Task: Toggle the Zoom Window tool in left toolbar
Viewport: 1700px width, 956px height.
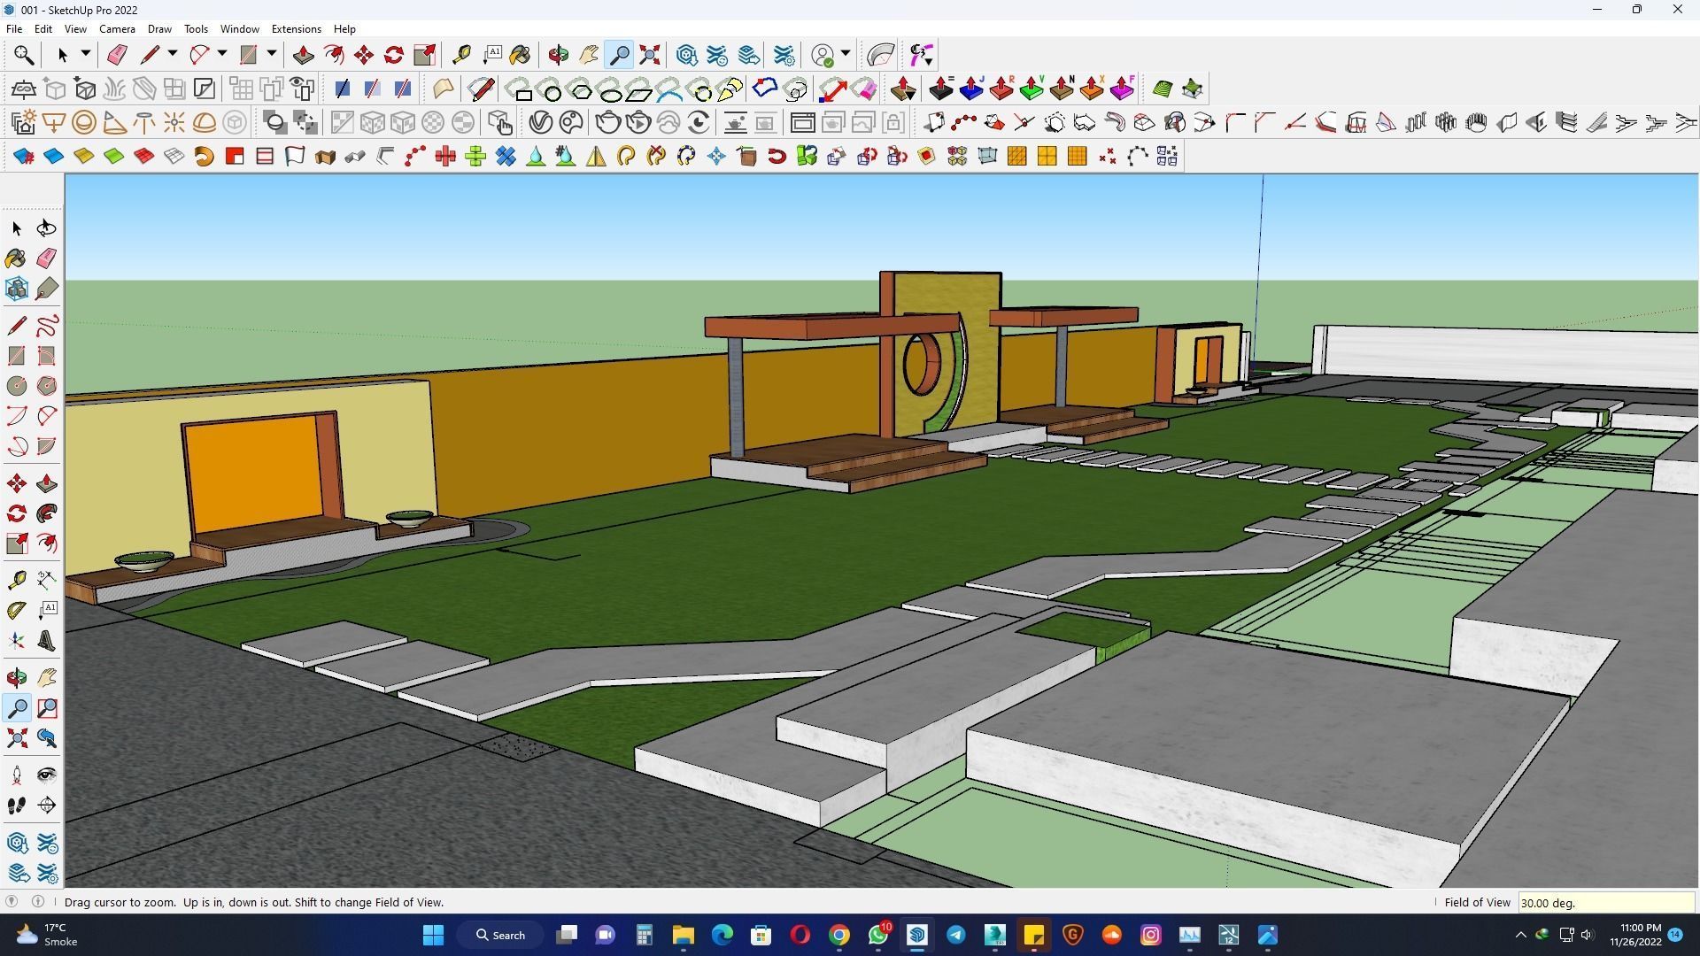Action: click(x=47, y=708)
